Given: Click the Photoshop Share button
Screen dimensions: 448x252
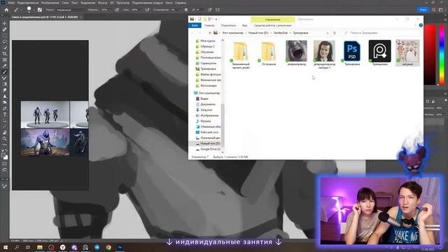Looking at the screenshot, I should [x=423, y=10].
